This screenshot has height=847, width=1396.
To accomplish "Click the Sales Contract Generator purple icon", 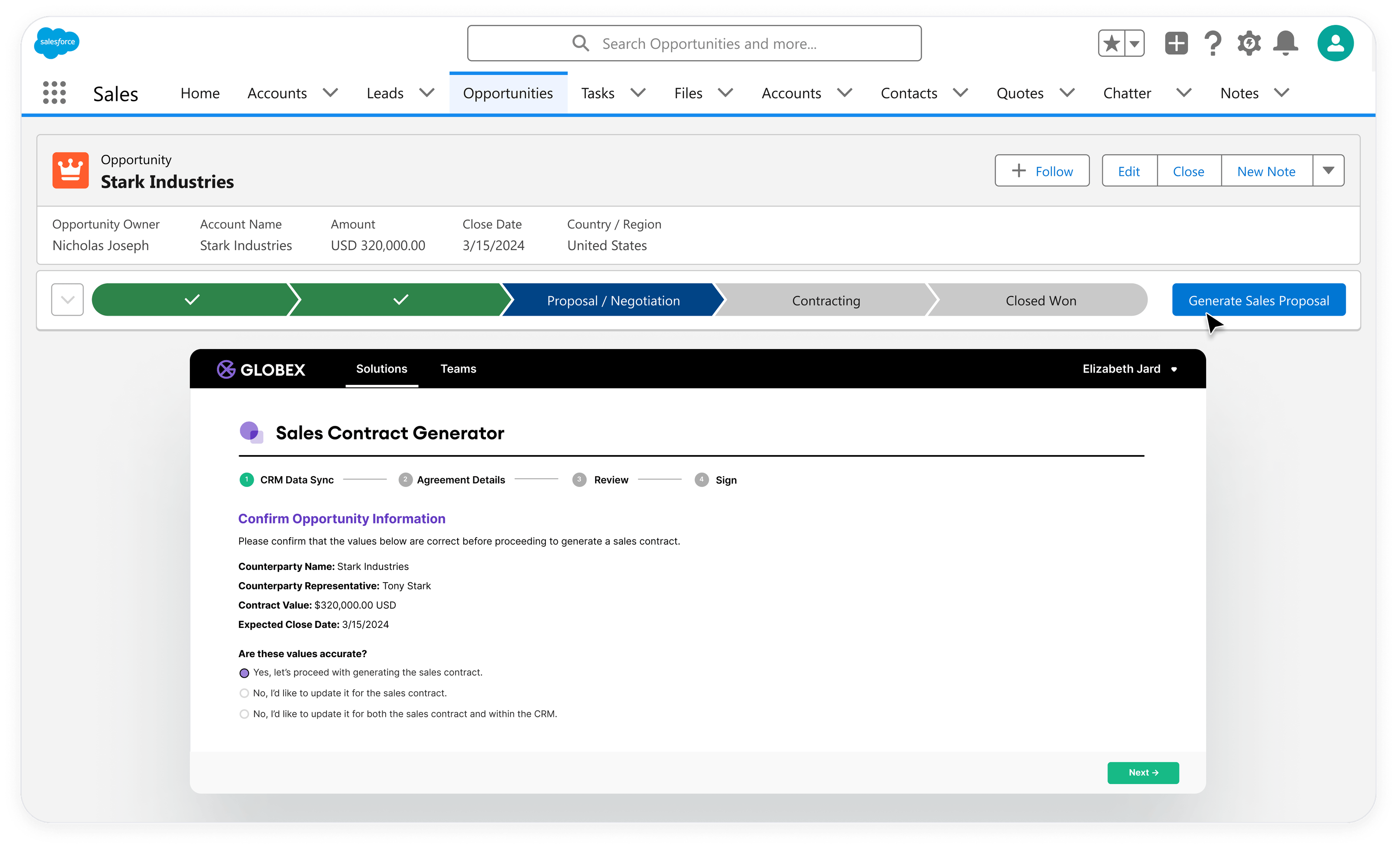I will pos(251,432).
